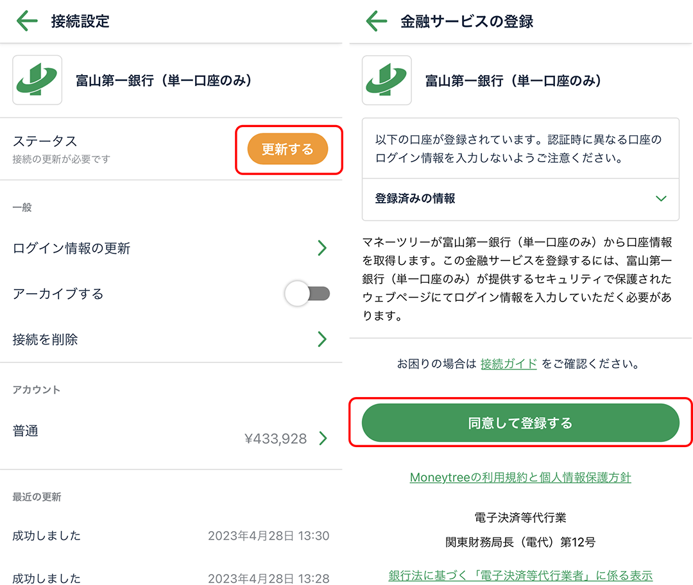693x585 pixels.
Task: Open 銀行法に基づく「電子決済等代行業者」に係る表示 link
Action: [x=520, y=575]
